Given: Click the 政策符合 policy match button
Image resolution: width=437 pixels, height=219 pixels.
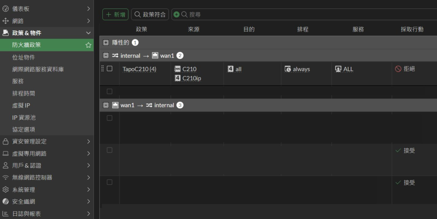Looking at the screenshot, I should click(x=150, y=14).
